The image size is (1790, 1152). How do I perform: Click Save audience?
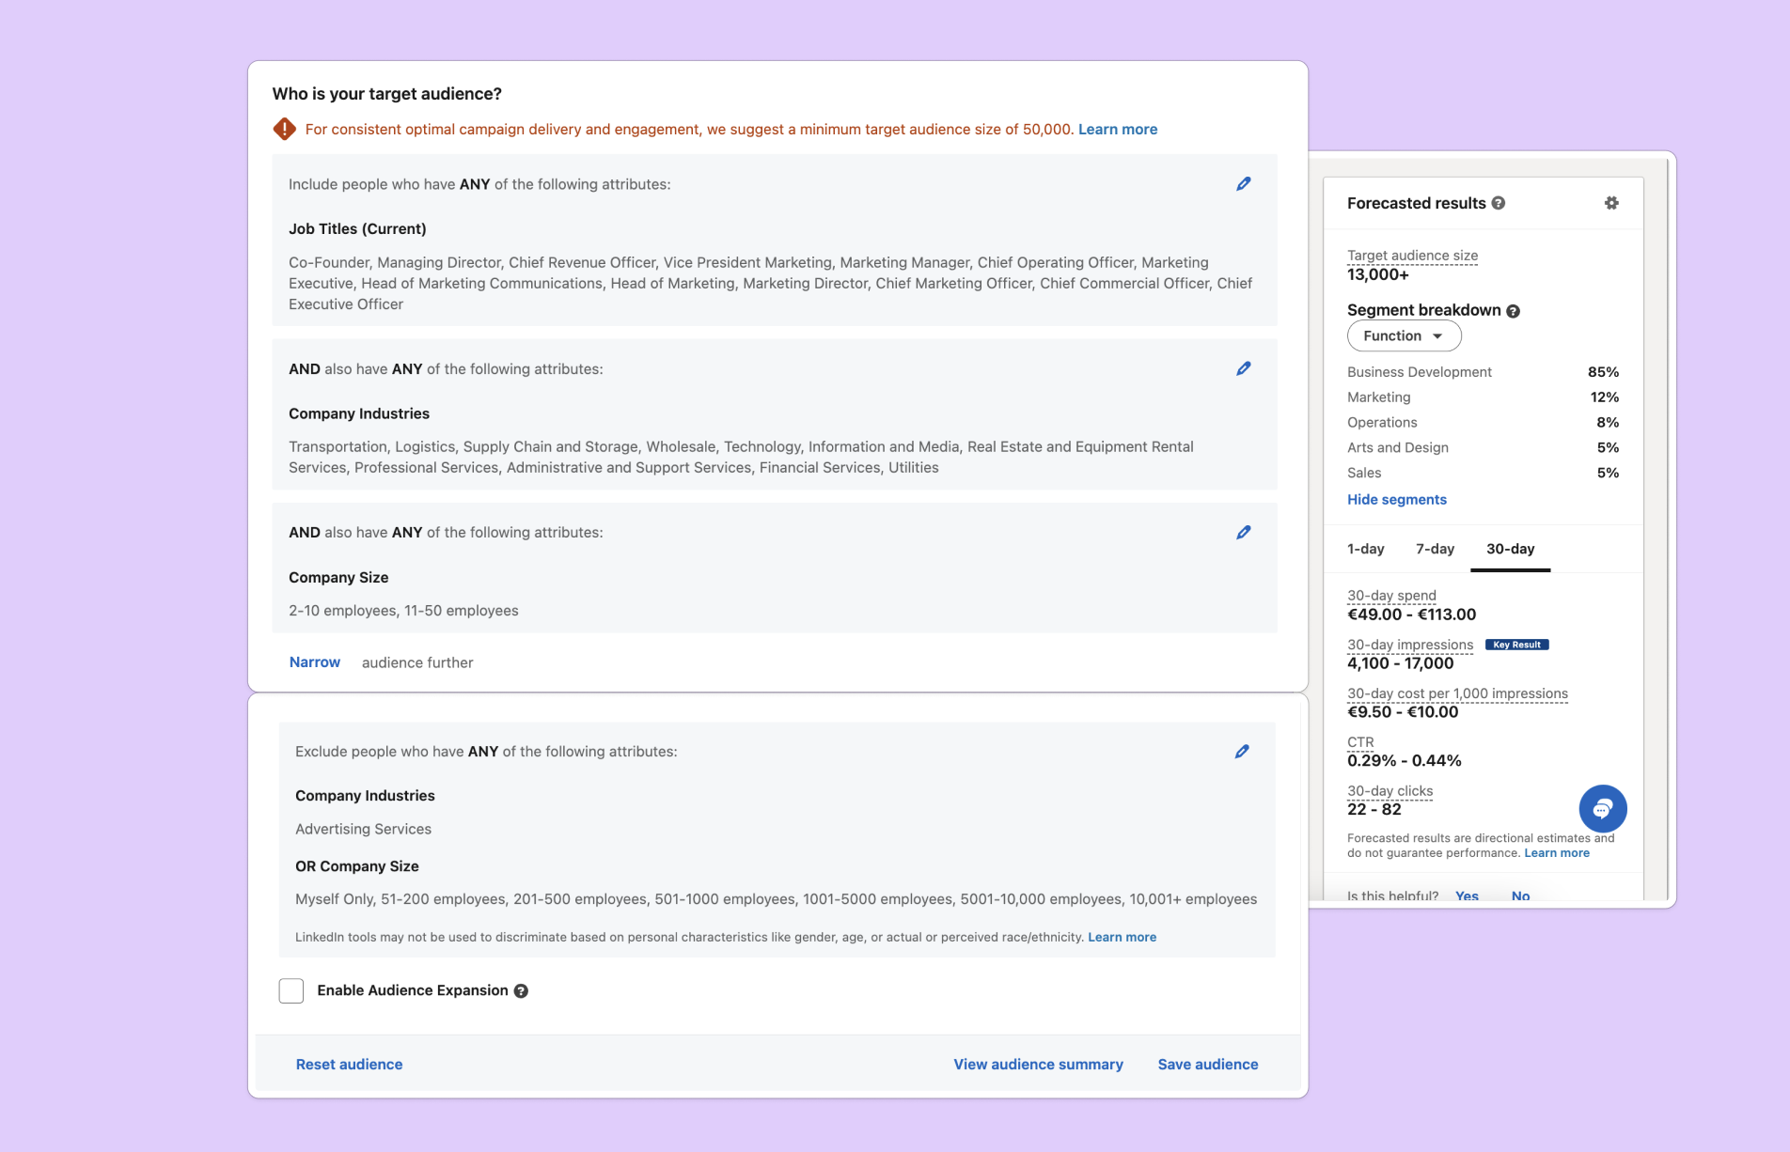(1207, 1065)
